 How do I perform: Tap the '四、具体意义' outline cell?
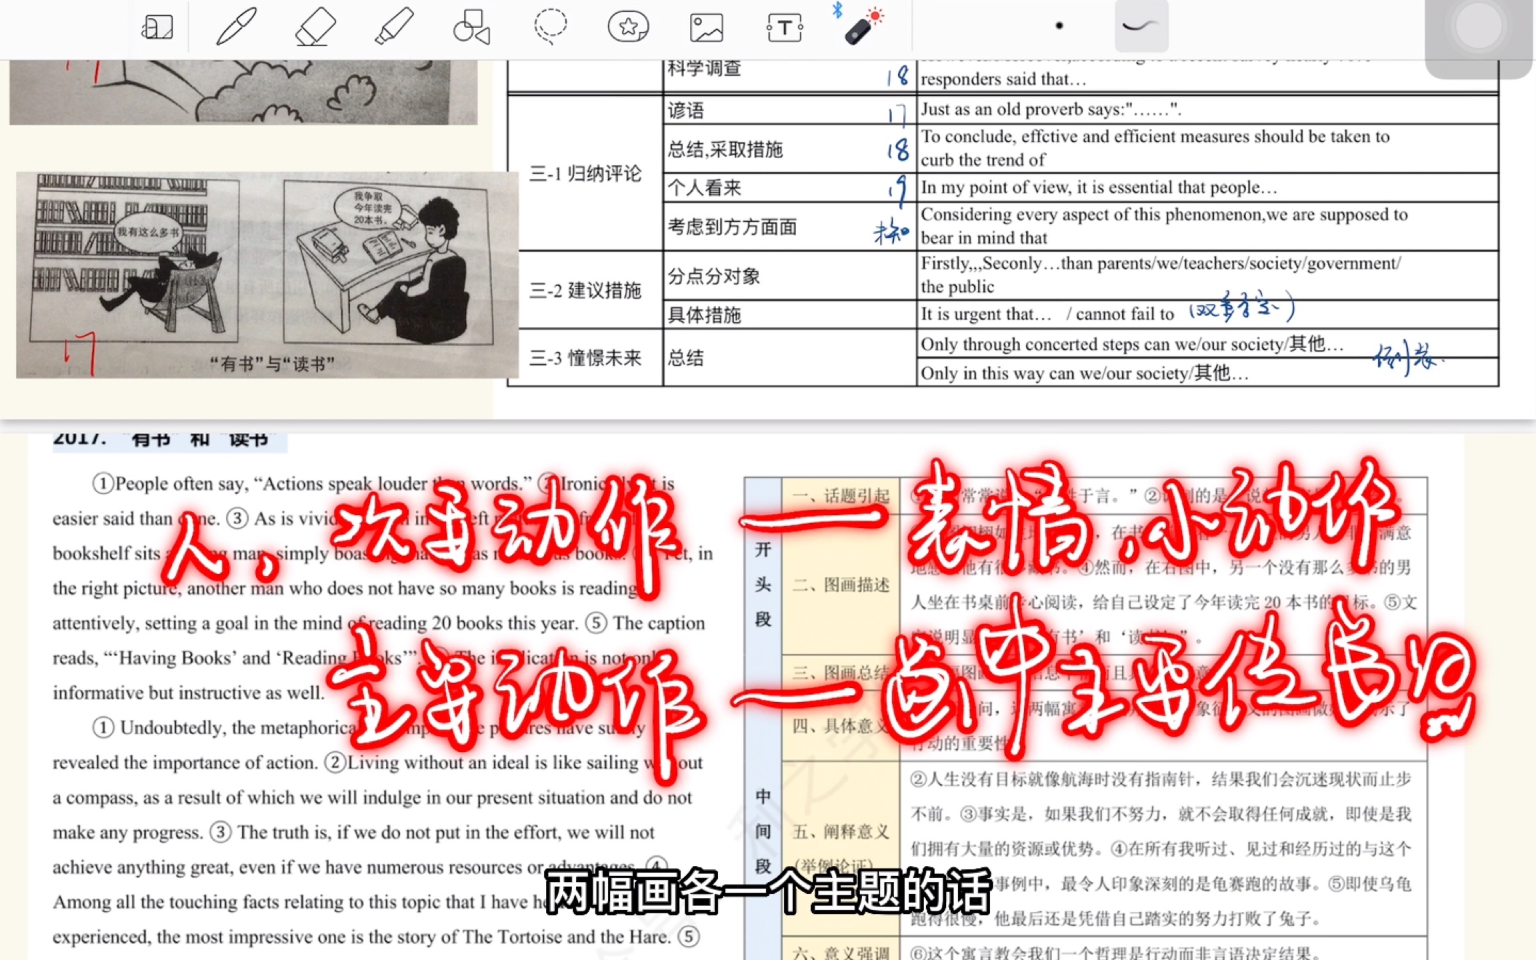coord(841,725)
